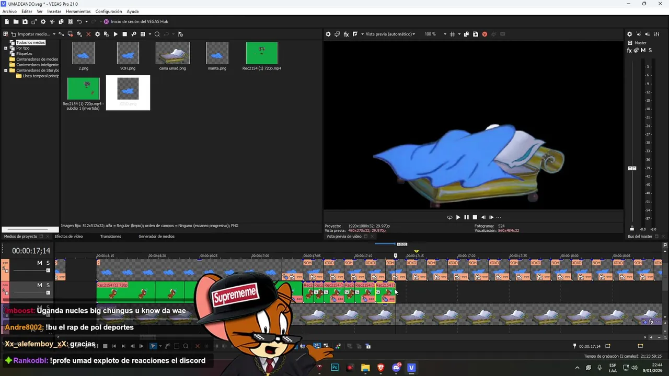This screenshot has height=376, width=669.
Task: Open Herramientas menu
Action: 78,11
